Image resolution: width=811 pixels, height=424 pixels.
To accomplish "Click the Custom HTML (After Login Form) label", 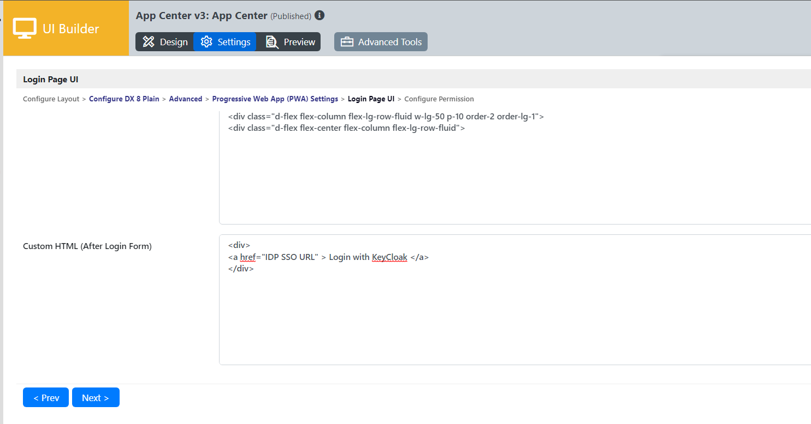I will point(87,246).
